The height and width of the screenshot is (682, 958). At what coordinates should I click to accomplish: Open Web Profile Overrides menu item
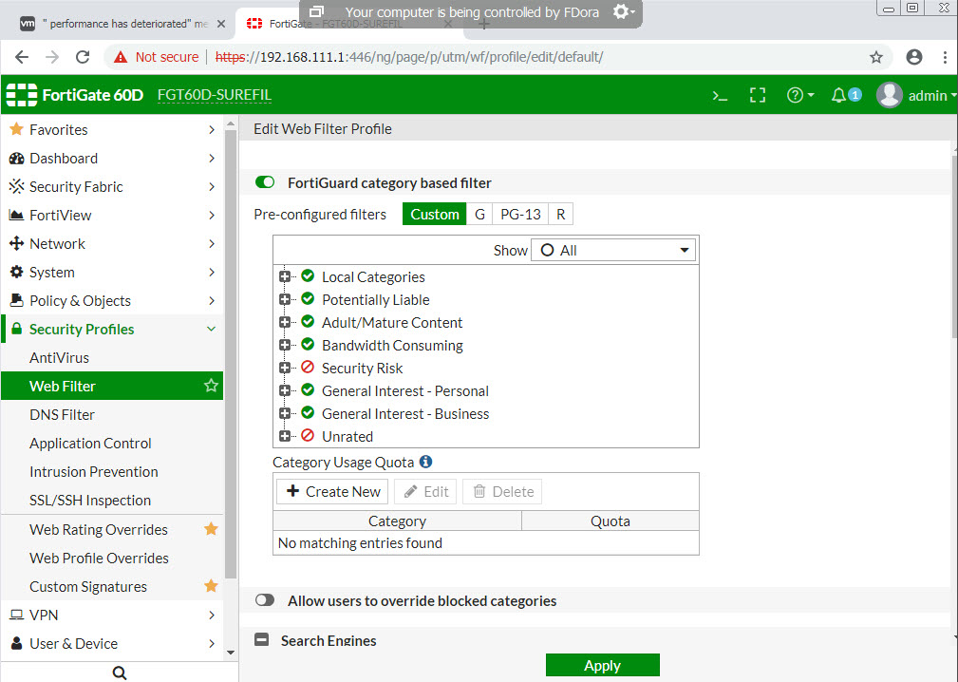click(99, 558)
